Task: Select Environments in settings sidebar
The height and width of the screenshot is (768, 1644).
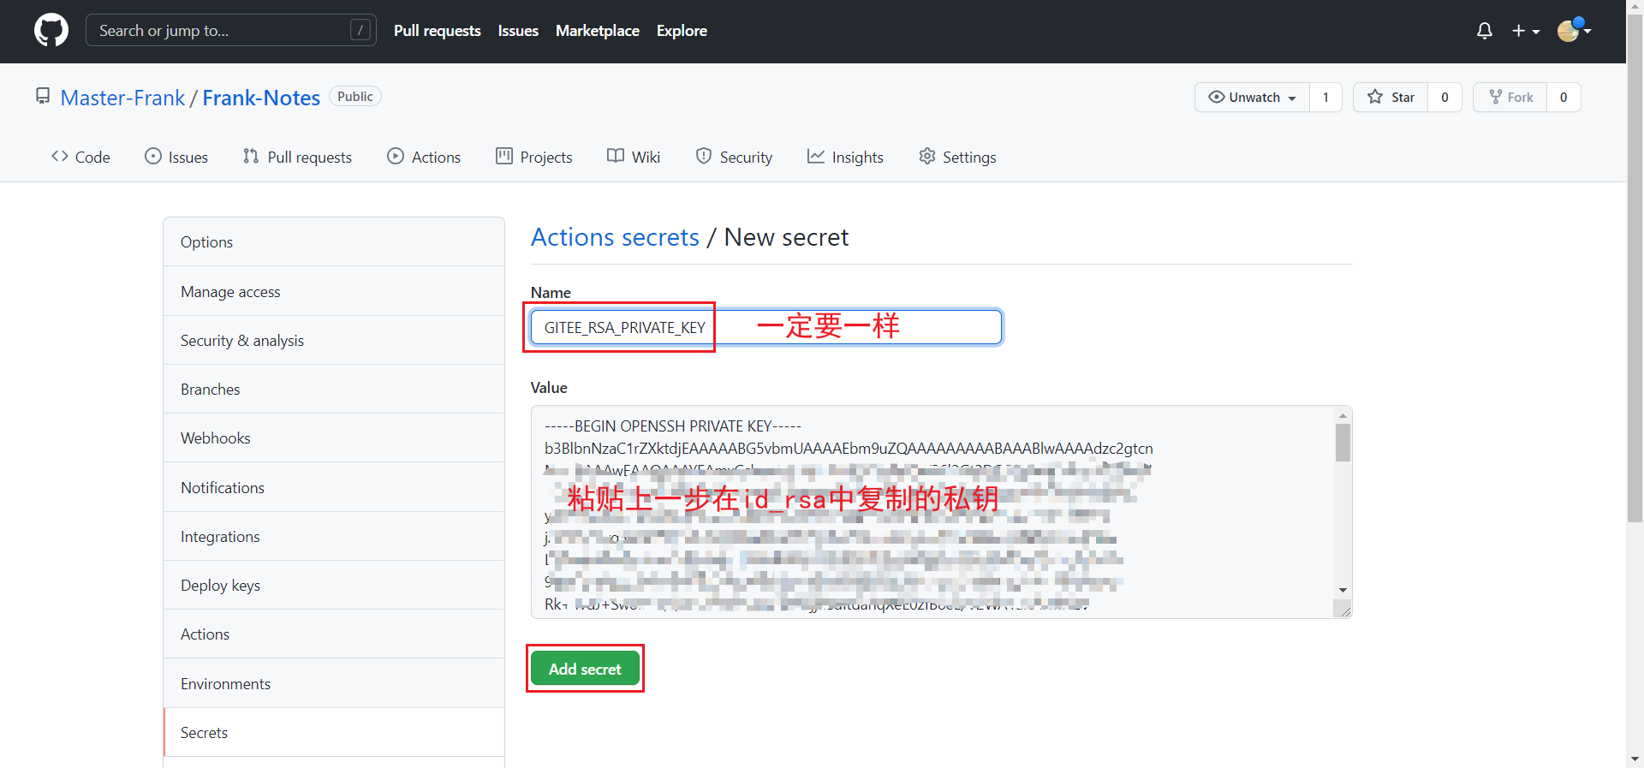Action: 334,683
